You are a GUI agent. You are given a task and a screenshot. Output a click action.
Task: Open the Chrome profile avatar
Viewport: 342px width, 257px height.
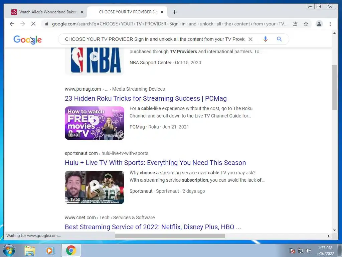tap(319, 24)
